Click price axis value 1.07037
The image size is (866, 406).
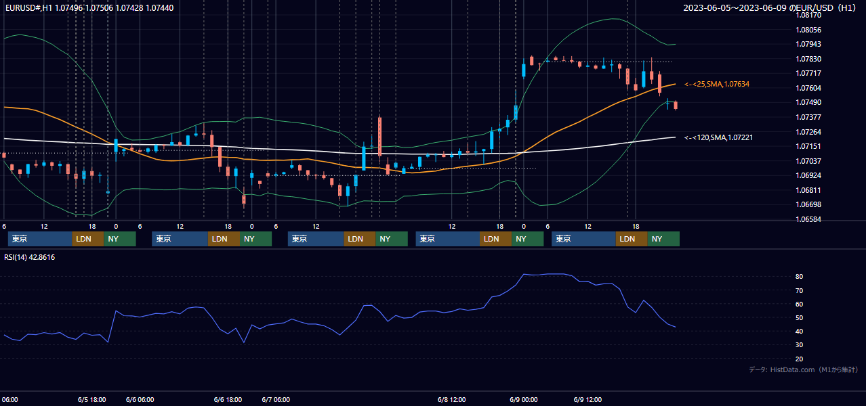809,161
